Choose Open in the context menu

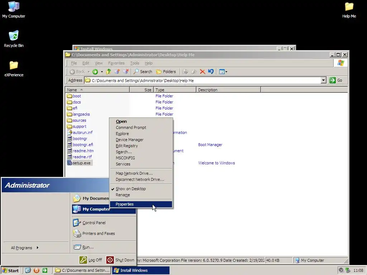(141, 121)
